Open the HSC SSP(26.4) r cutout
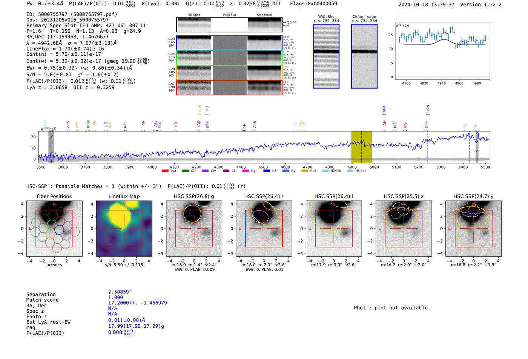 264,229
